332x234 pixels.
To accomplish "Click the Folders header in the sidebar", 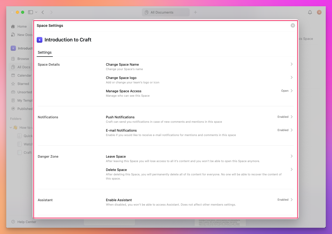I will pyautogui.click(x=16, y=119).
